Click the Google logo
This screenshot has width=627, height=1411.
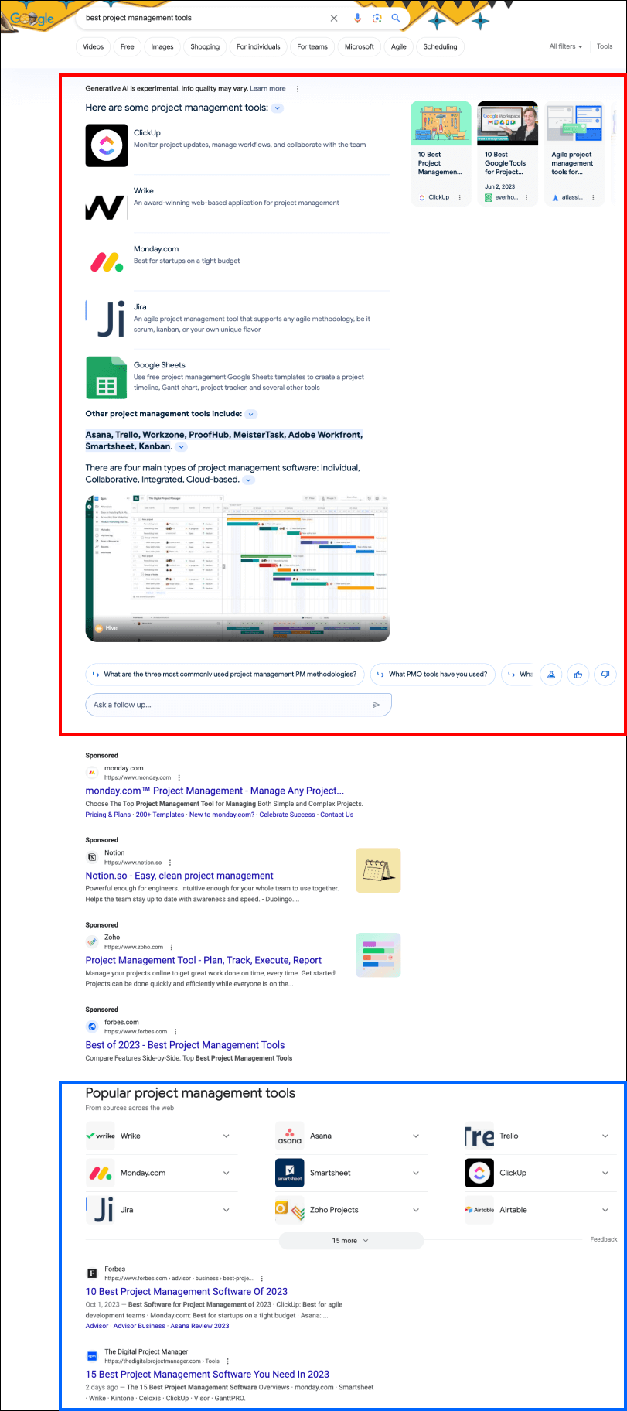pyautogui.click(x=32, y=19)
